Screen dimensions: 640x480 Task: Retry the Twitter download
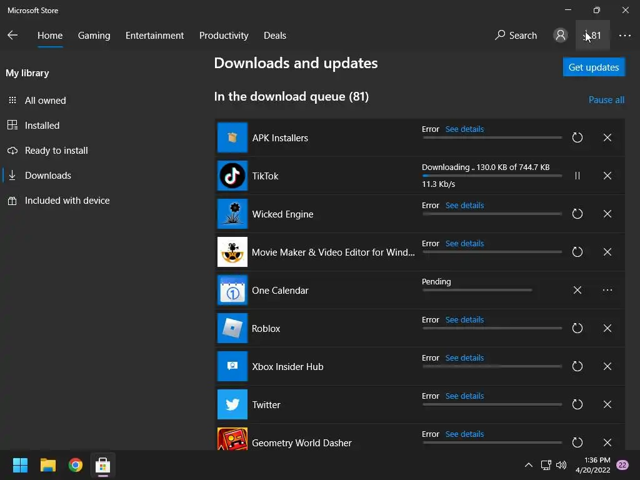[x=577, y=404]
